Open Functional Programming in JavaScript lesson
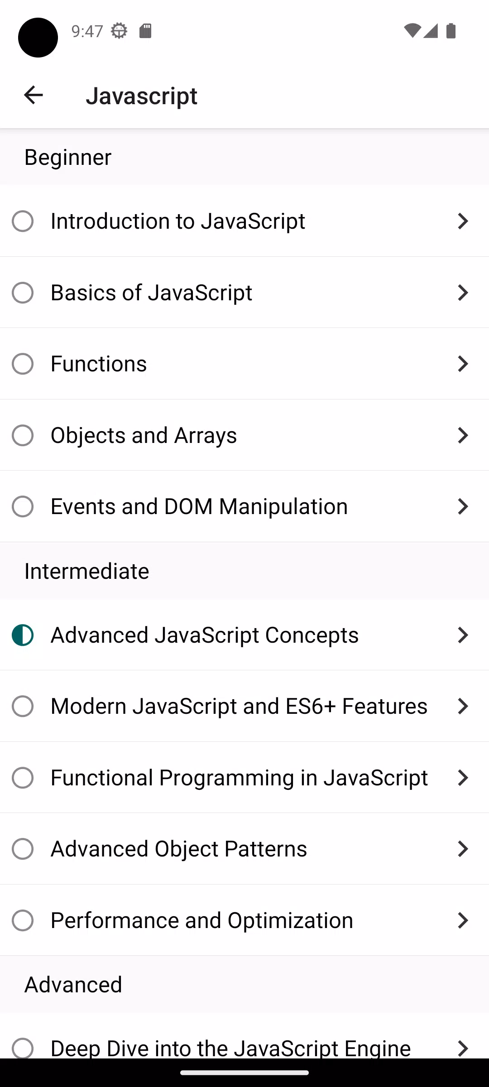This screenshot has width=489, height=1087. [x=244, y=778]
